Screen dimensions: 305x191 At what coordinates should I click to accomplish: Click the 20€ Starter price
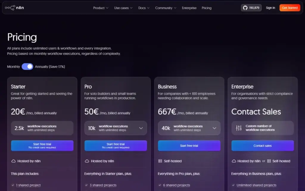18,112
